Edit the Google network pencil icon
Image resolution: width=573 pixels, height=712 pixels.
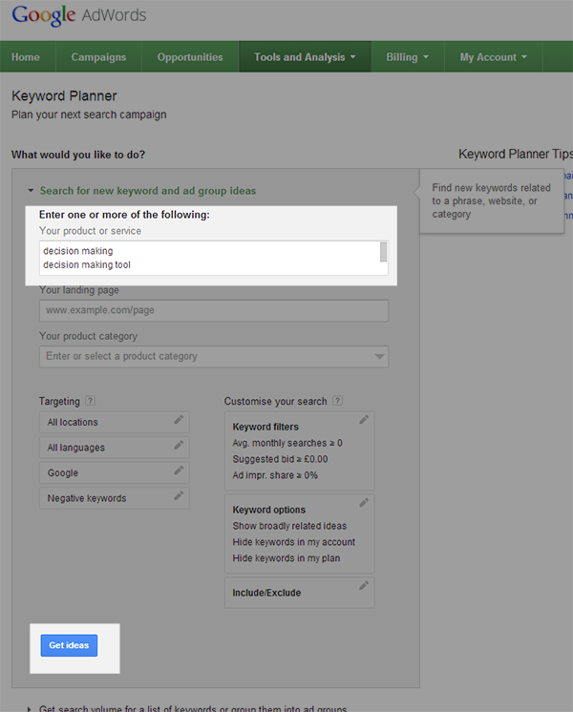pos(179,471)
